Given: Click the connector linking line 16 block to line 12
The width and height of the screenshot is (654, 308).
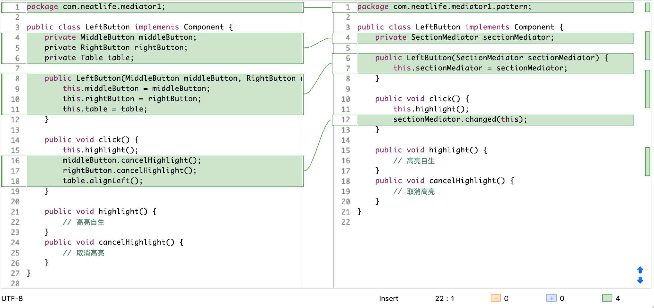Looking at the screenshot, I should point(318,145).
